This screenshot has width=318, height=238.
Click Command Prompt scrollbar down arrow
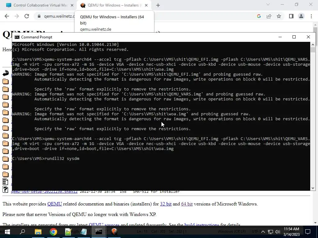click(313, 188)
